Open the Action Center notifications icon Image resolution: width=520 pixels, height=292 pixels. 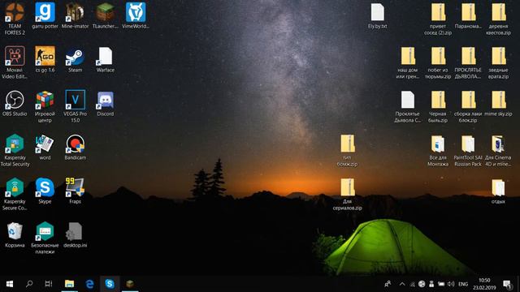(x=507, y=284)
